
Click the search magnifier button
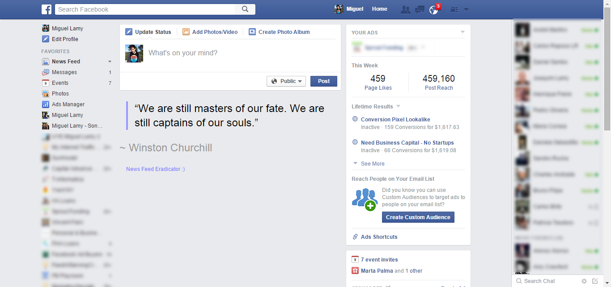click(245, 9)
